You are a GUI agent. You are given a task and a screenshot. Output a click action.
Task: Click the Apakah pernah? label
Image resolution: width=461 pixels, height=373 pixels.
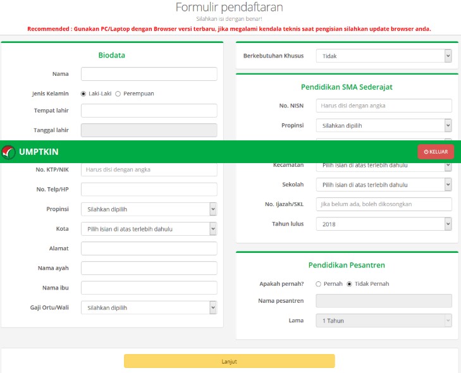(x=281, y=284)
